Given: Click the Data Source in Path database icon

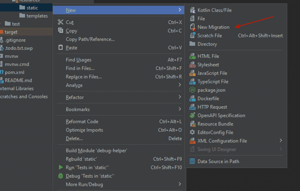Looking at the screenshot, I should (192, 161).
